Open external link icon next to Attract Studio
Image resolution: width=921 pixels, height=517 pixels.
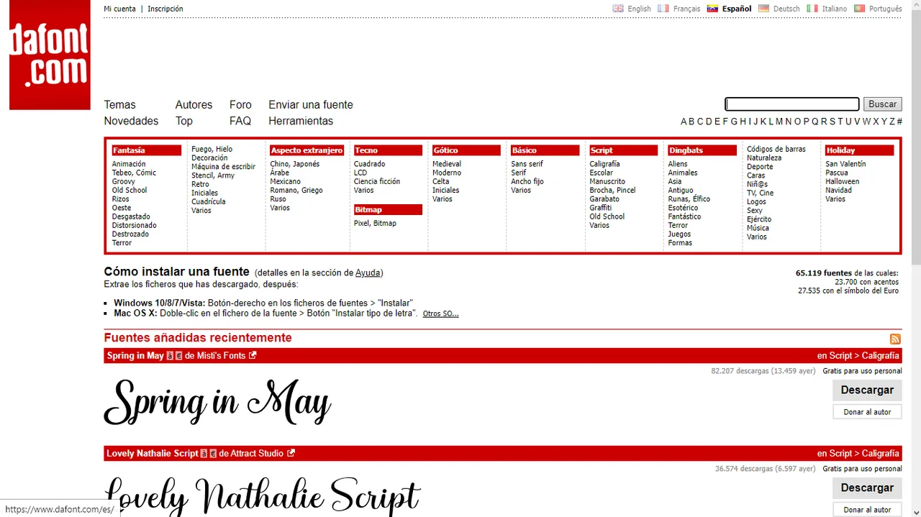[291, 453]
